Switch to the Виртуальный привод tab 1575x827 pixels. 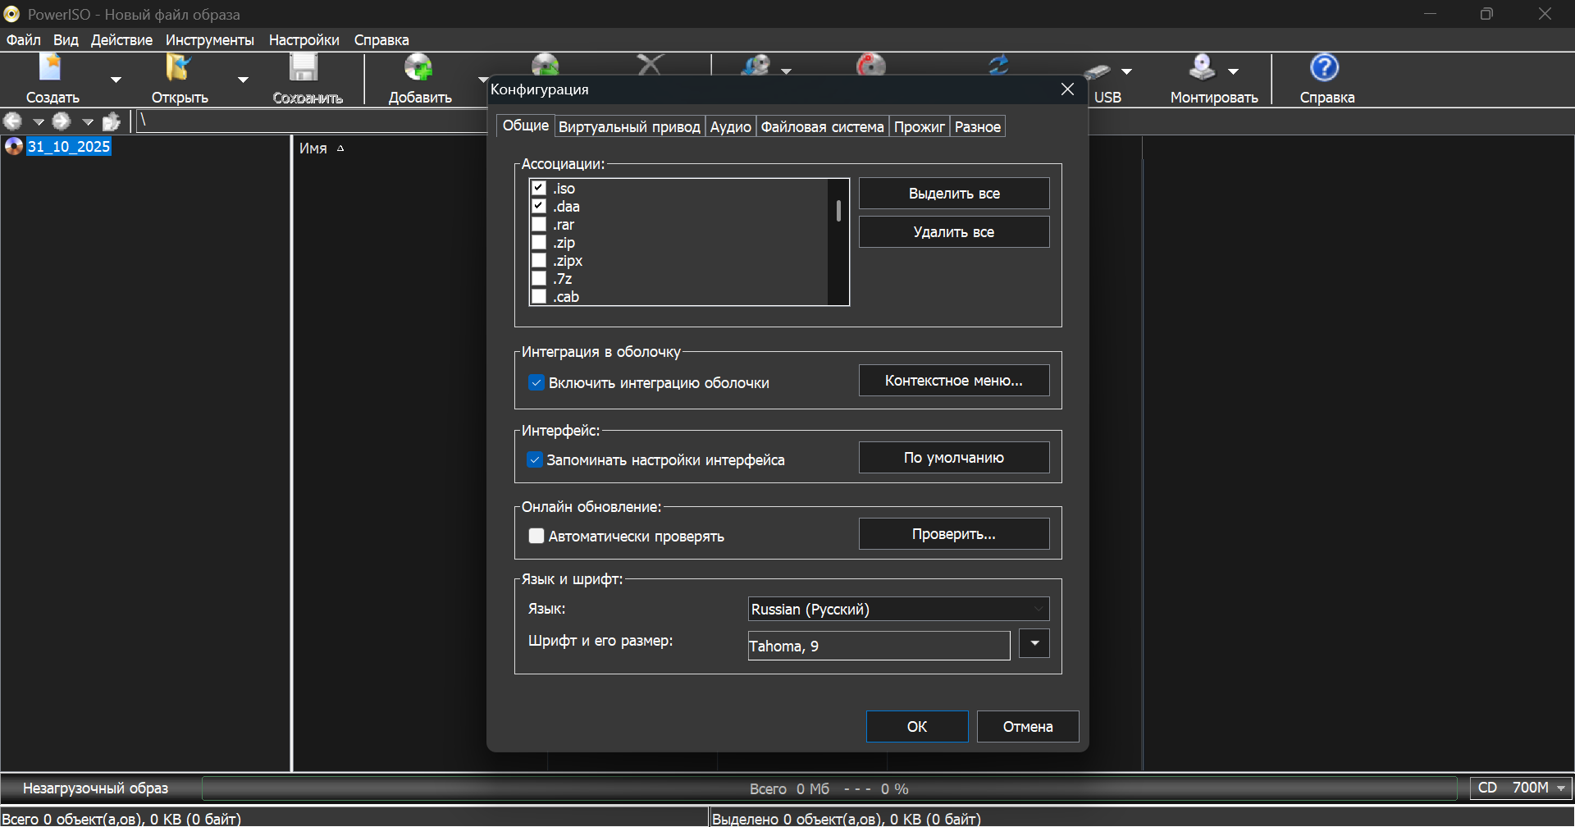(629, 126)
